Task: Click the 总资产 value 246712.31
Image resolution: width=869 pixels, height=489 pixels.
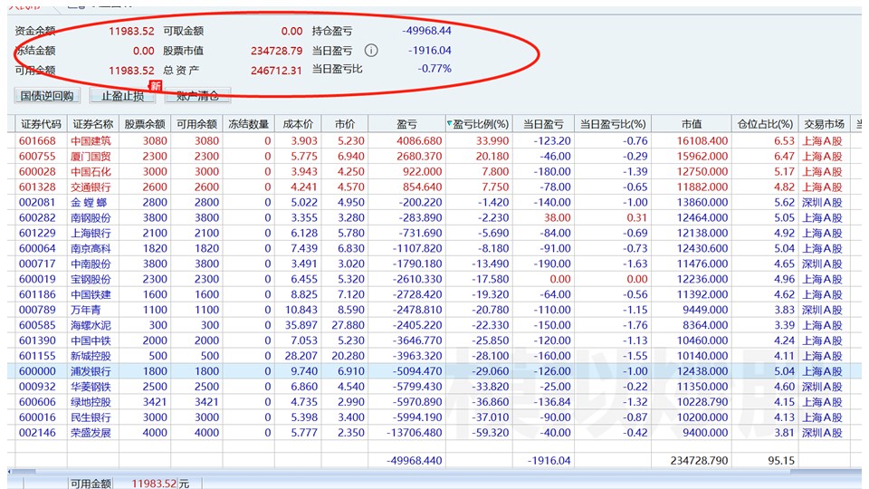Action: (276, 71)
